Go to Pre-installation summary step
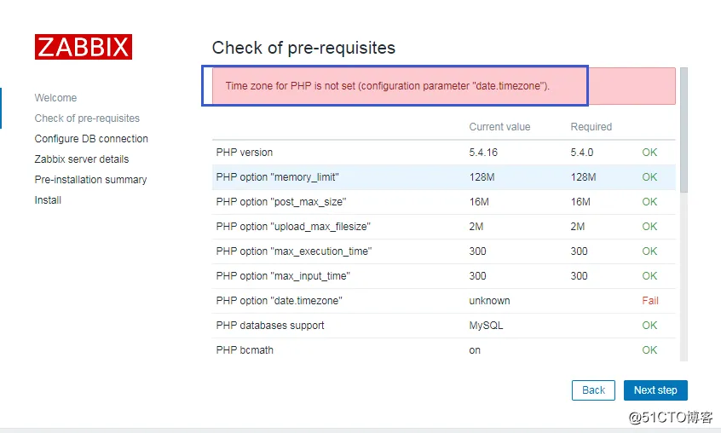 [x=90, y=180]
